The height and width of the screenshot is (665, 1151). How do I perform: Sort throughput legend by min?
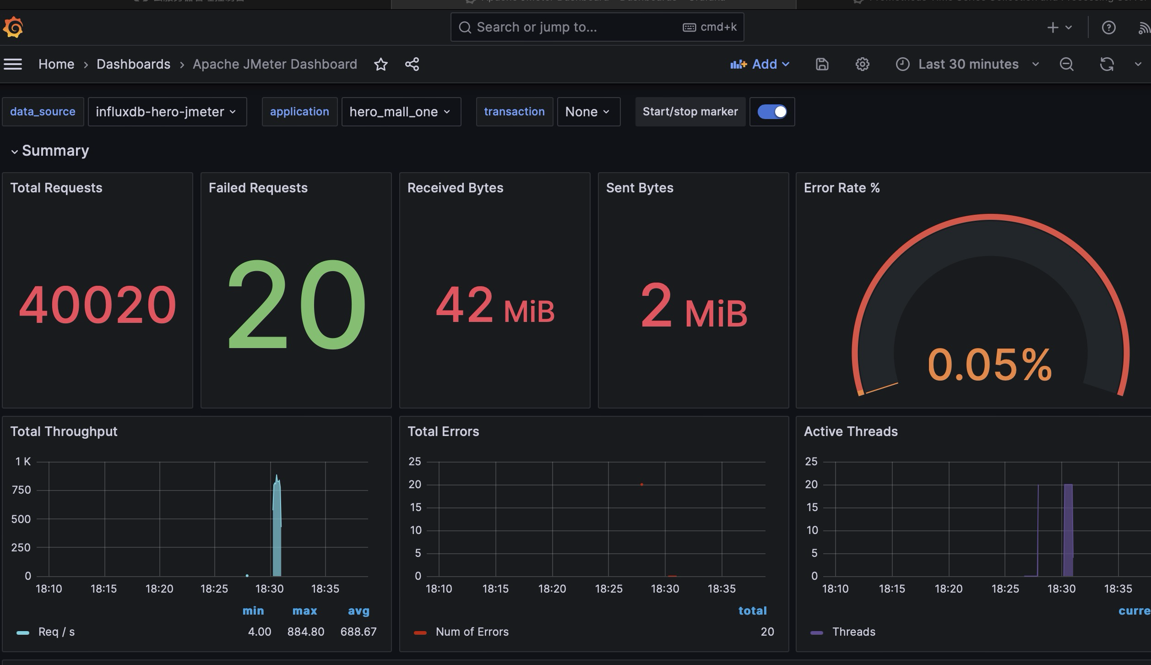click(x=253, y=611)
